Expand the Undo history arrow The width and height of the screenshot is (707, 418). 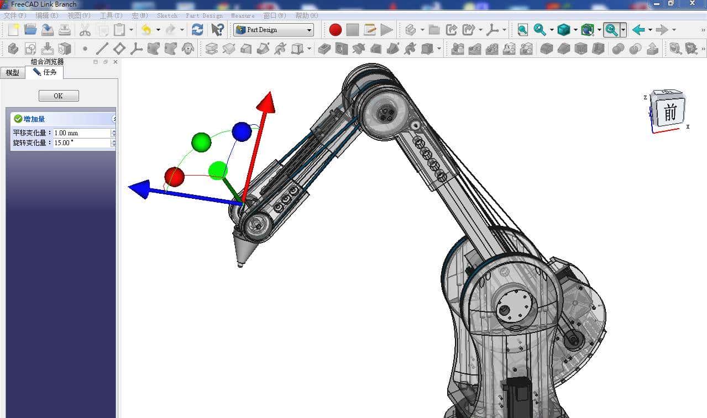[158, 30]
